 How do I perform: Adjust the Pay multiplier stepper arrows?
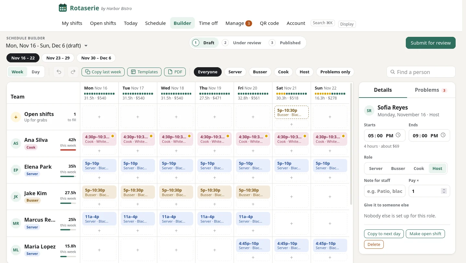pos(444,191)
